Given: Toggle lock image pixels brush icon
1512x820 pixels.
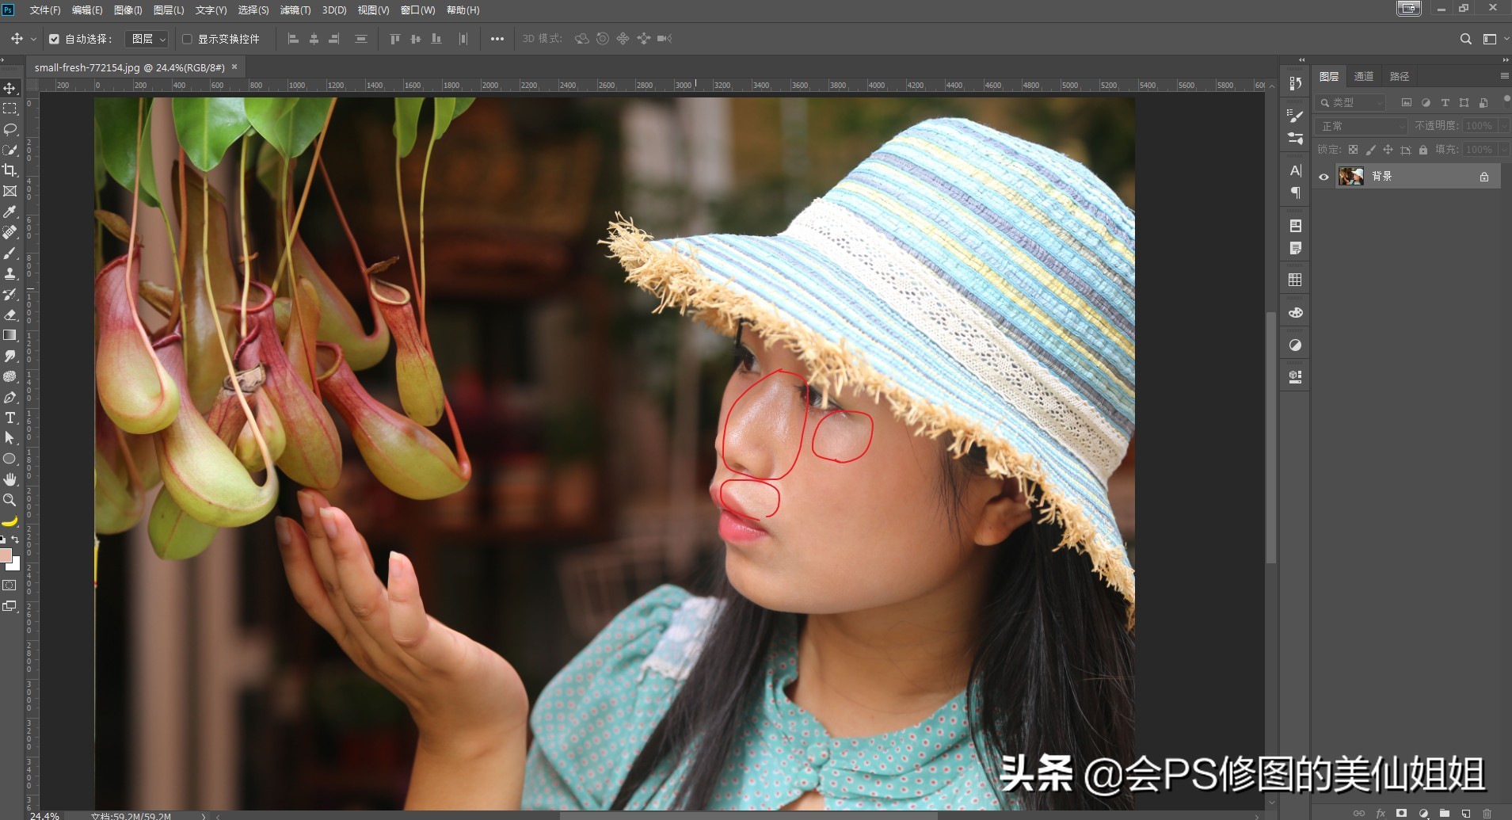Looking at the screenshot, I should click(x=1371, y=150).
